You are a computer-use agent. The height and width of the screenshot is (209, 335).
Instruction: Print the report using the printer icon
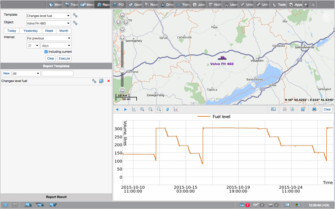point(314,109)
